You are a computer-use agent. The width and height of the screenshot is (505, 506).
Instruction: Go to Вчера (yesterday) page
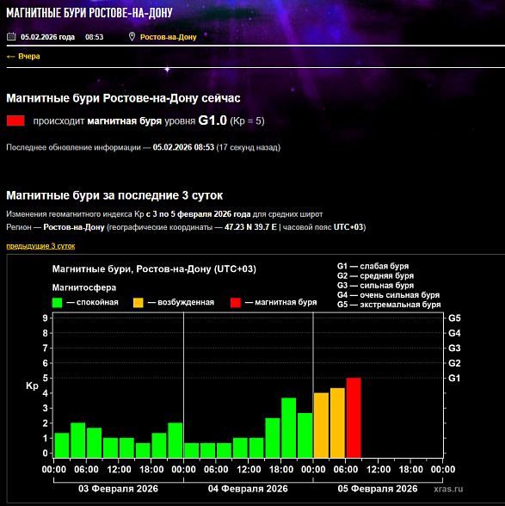coord(29,56)
